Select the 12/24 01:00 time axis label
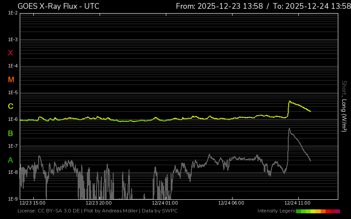 (x=165, y=203)
